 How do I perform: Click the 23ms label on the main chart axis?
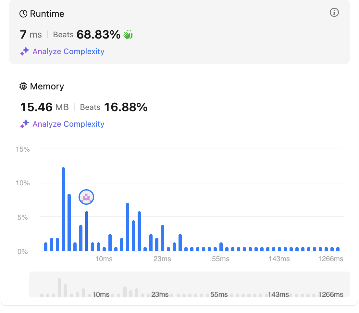[162, 259]
